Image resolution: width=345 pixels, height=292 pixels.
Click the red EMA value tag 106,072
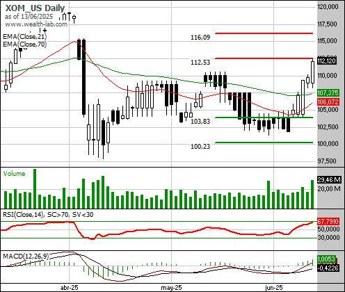point(328,102)
